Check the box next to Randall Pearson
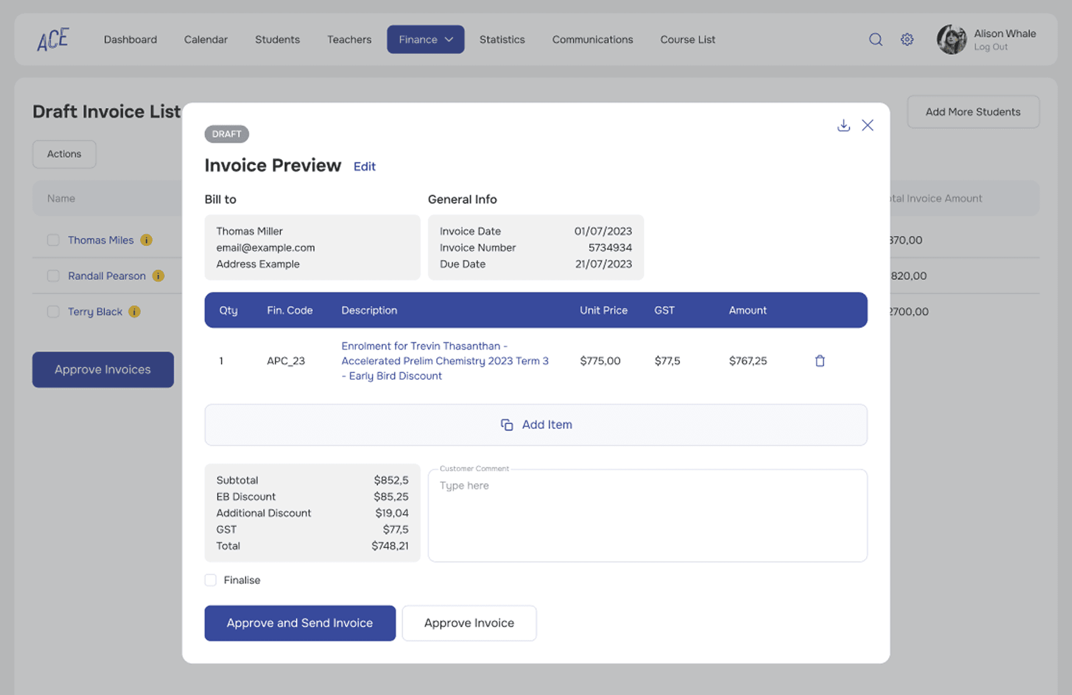Image resolution: width=1072 pixels, height=695 pixels. [x=53, y=275]
